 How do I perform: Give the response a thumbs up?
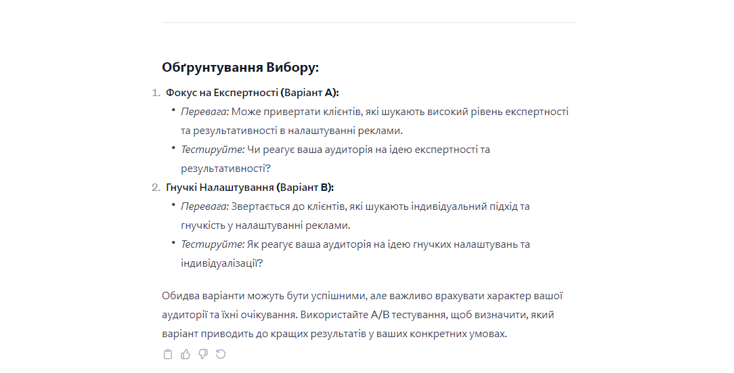(x=186, y=354)
